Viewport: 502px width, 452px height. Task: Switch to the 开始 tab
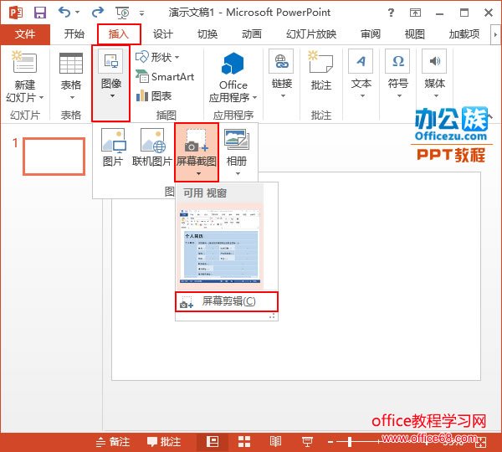(74, 34)
